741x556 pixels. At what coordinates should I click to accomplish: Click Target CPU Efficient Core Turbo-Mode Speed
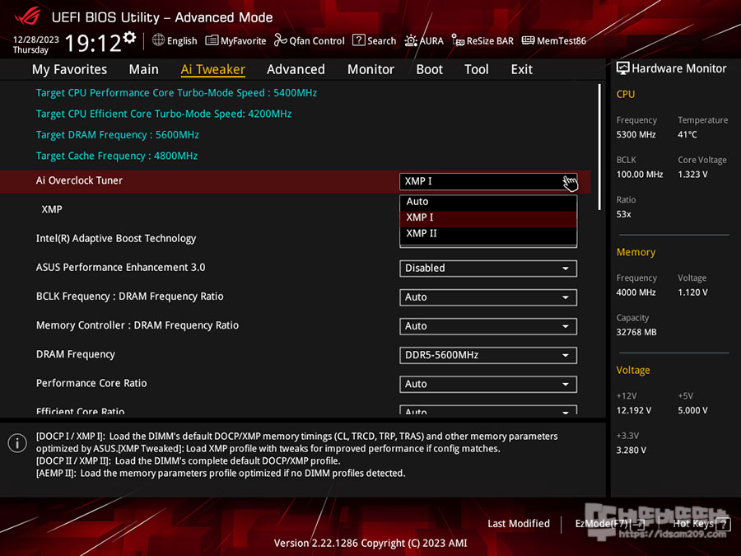[x=164, y=114]
